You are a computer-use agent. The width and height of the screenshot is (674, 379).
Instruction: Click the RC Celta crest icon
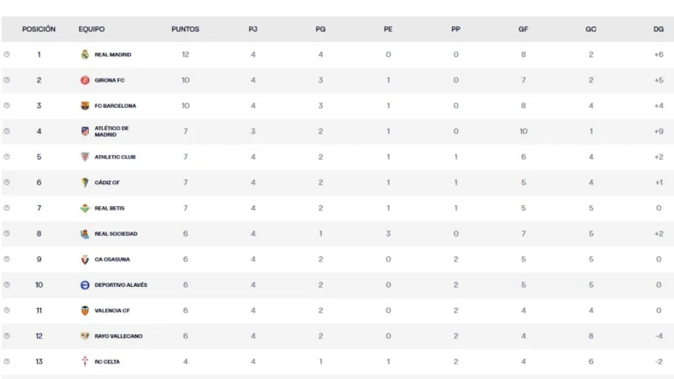point(85,361)
